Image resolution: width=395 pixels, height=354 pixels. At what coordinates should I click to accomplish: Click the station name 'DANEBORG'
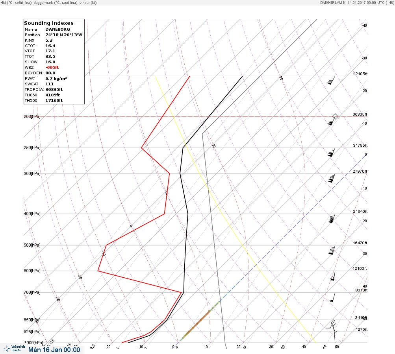coord(57,29)
